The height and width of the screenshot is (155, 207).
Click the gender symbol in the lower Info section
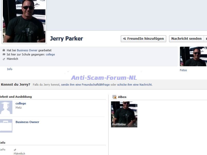15,150
